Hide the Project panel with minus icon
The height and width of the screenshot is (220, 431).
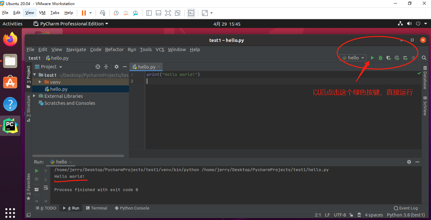click(125, 67)
